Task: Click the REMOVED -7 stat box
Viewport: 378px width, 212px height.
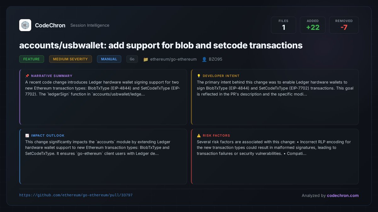Action: 344,25
